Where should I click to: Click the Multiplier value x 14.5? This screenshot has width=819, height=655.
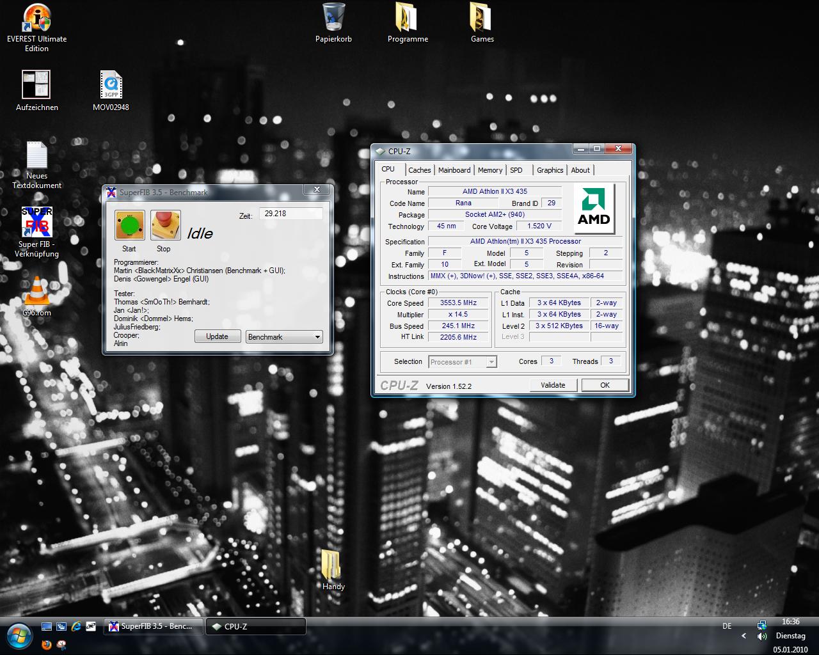coord(458,315)
